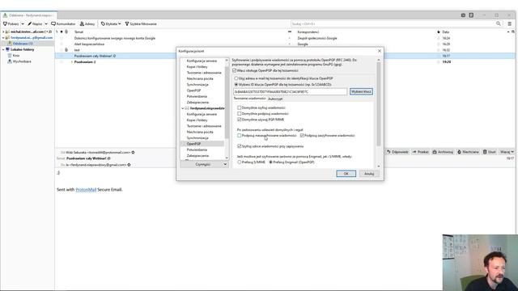Select the use email address to identify OpenPGP key radio
The height and width of the screenshot is (291, 518).
(x=236, y=78)
